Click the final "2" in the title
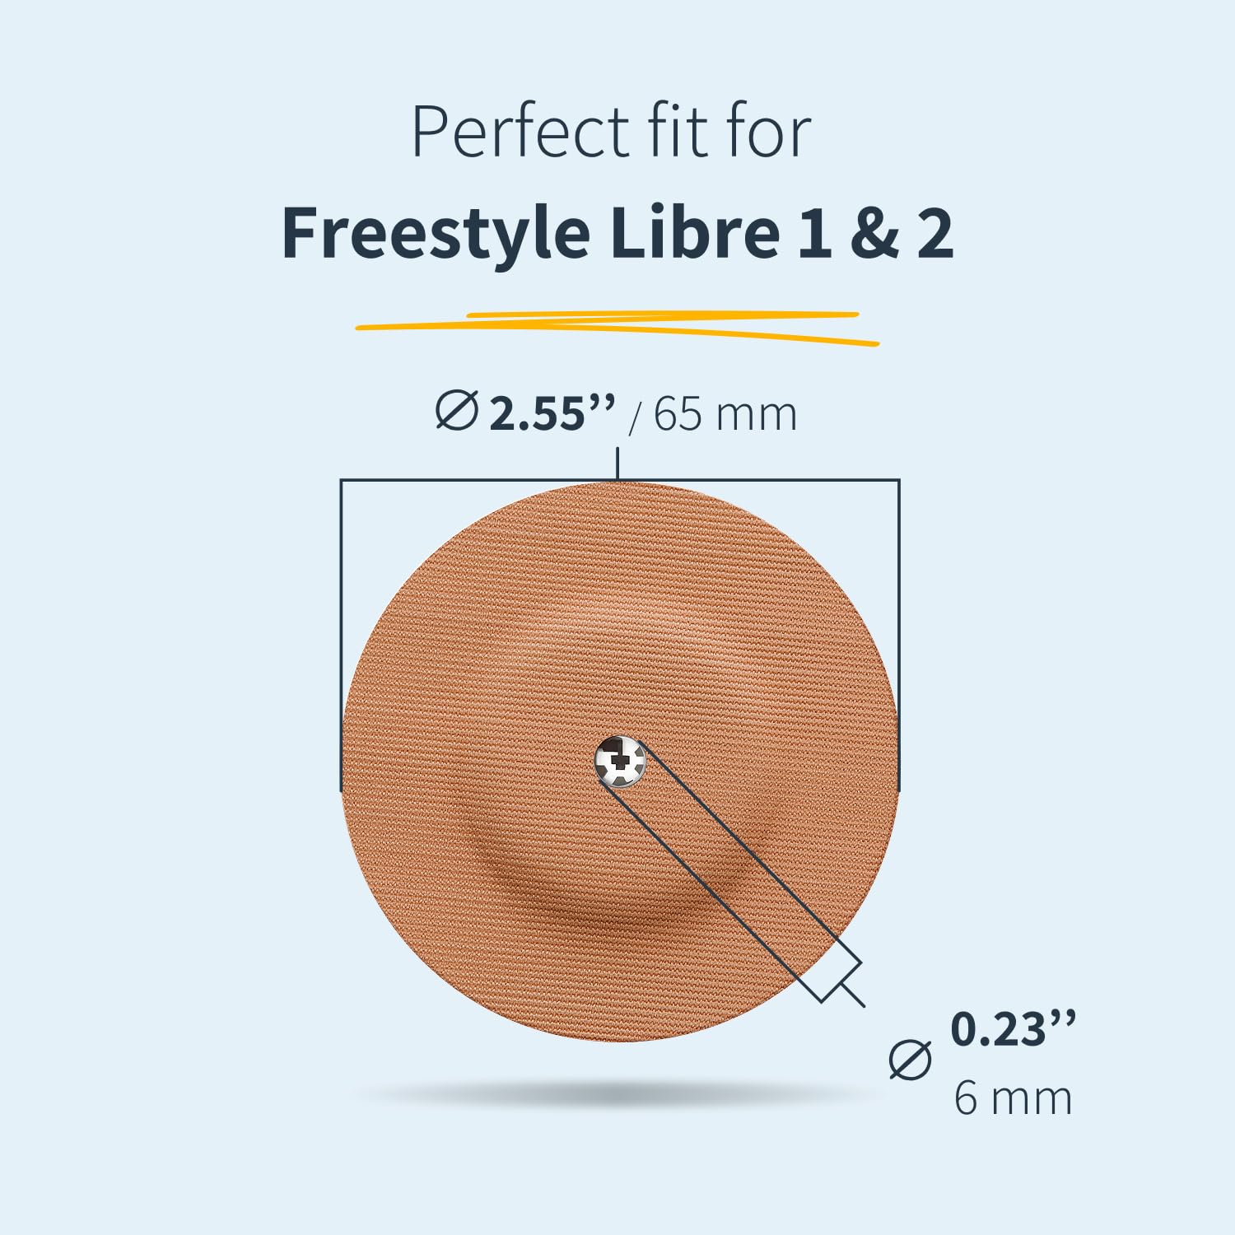Image resolution: width=1235 pixels, height=1235 pixels. click(x=935, y=233)
